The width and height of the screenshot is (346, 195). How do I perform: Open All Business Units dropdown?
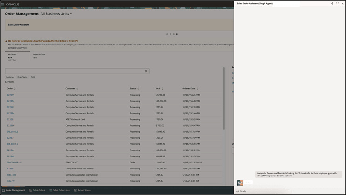pos(56,14)
